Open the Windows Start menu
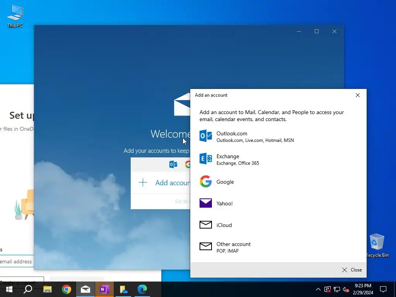 point(9,289)
